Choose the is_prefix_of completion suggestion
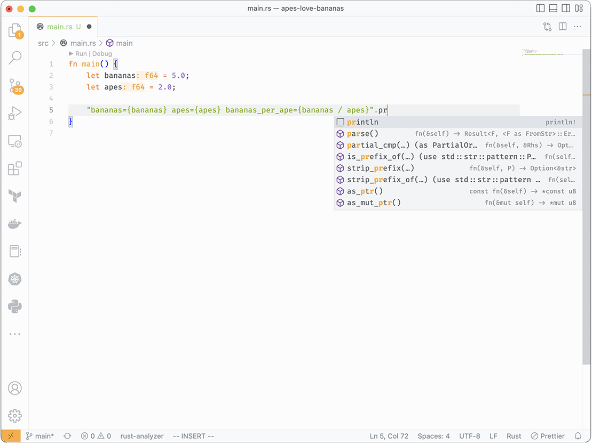592x444 pixels. (457, 157)
